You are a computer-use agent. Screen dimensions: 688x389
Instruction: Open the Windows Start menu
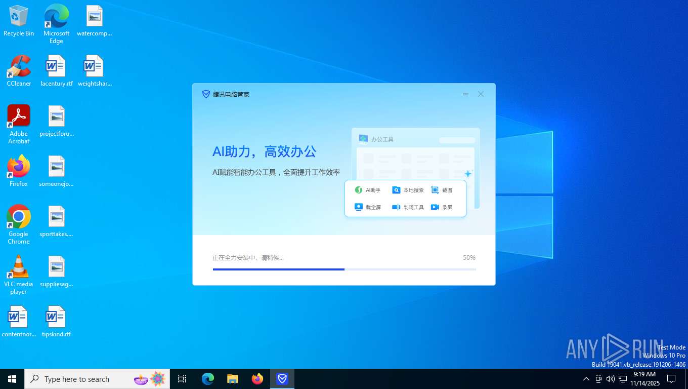[12, 379]
